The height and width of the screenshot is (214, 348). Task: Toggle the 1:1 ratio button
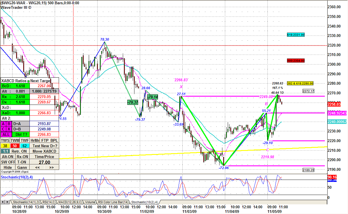click(x=6, y=151)
